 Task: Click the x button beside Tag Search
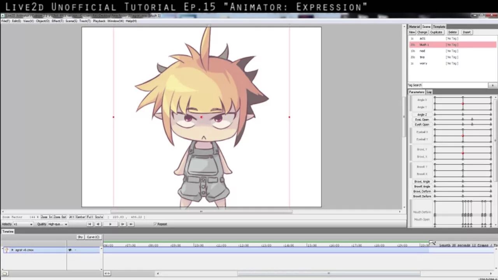(x=493, y=85)
